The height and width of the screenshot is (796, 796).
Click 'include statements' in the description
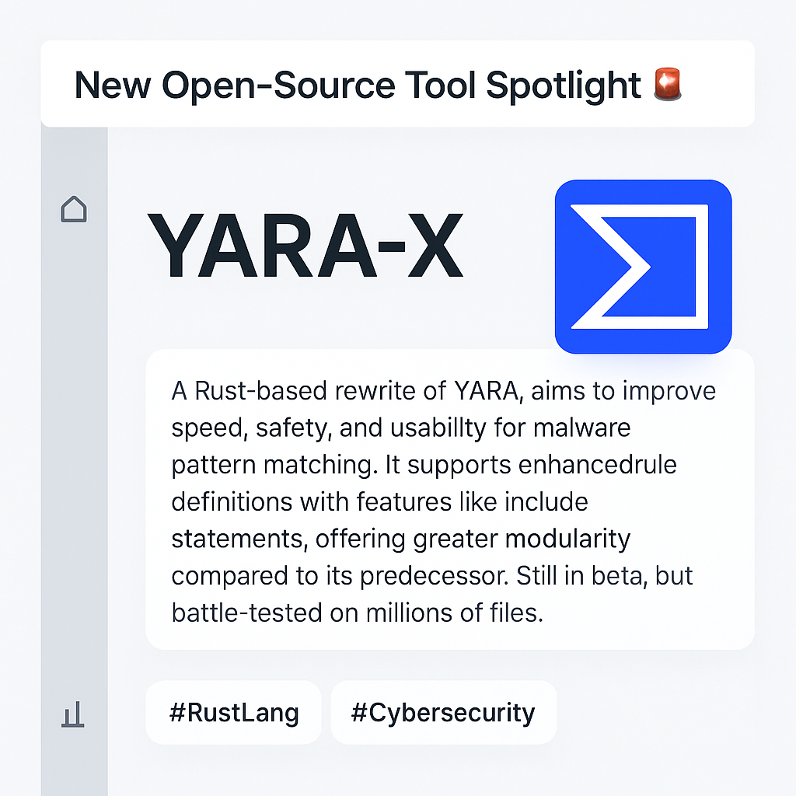[x=379, y=520]
